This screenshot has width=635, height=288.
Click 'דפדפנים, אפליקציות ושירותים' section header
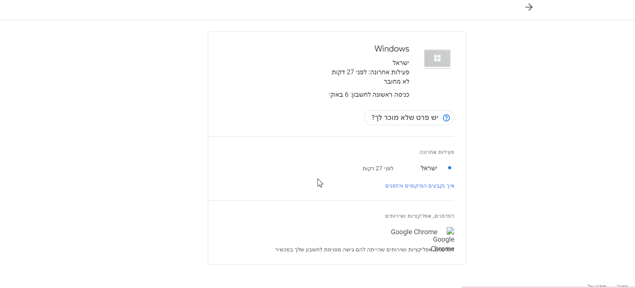point(419,216)
